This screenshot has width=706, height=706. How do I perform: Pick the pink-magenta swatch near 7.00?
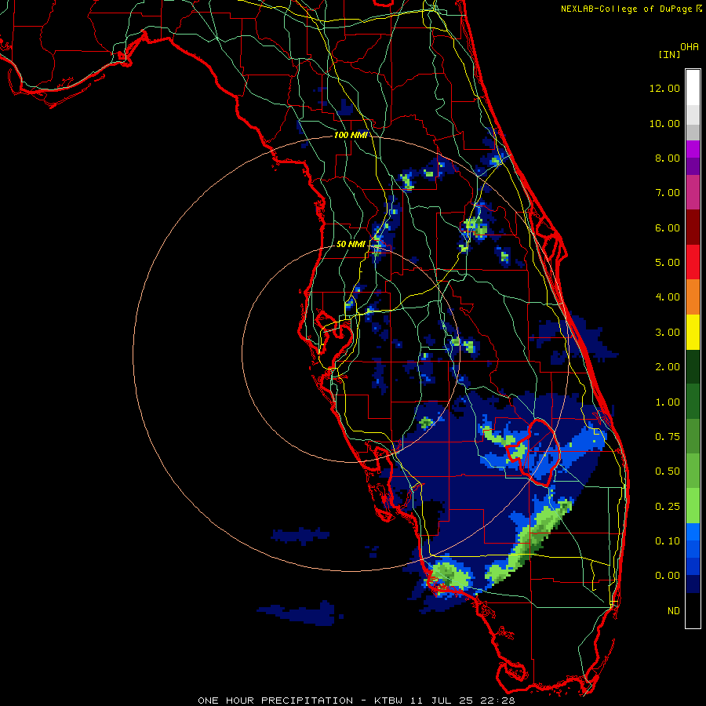[693, 193]
